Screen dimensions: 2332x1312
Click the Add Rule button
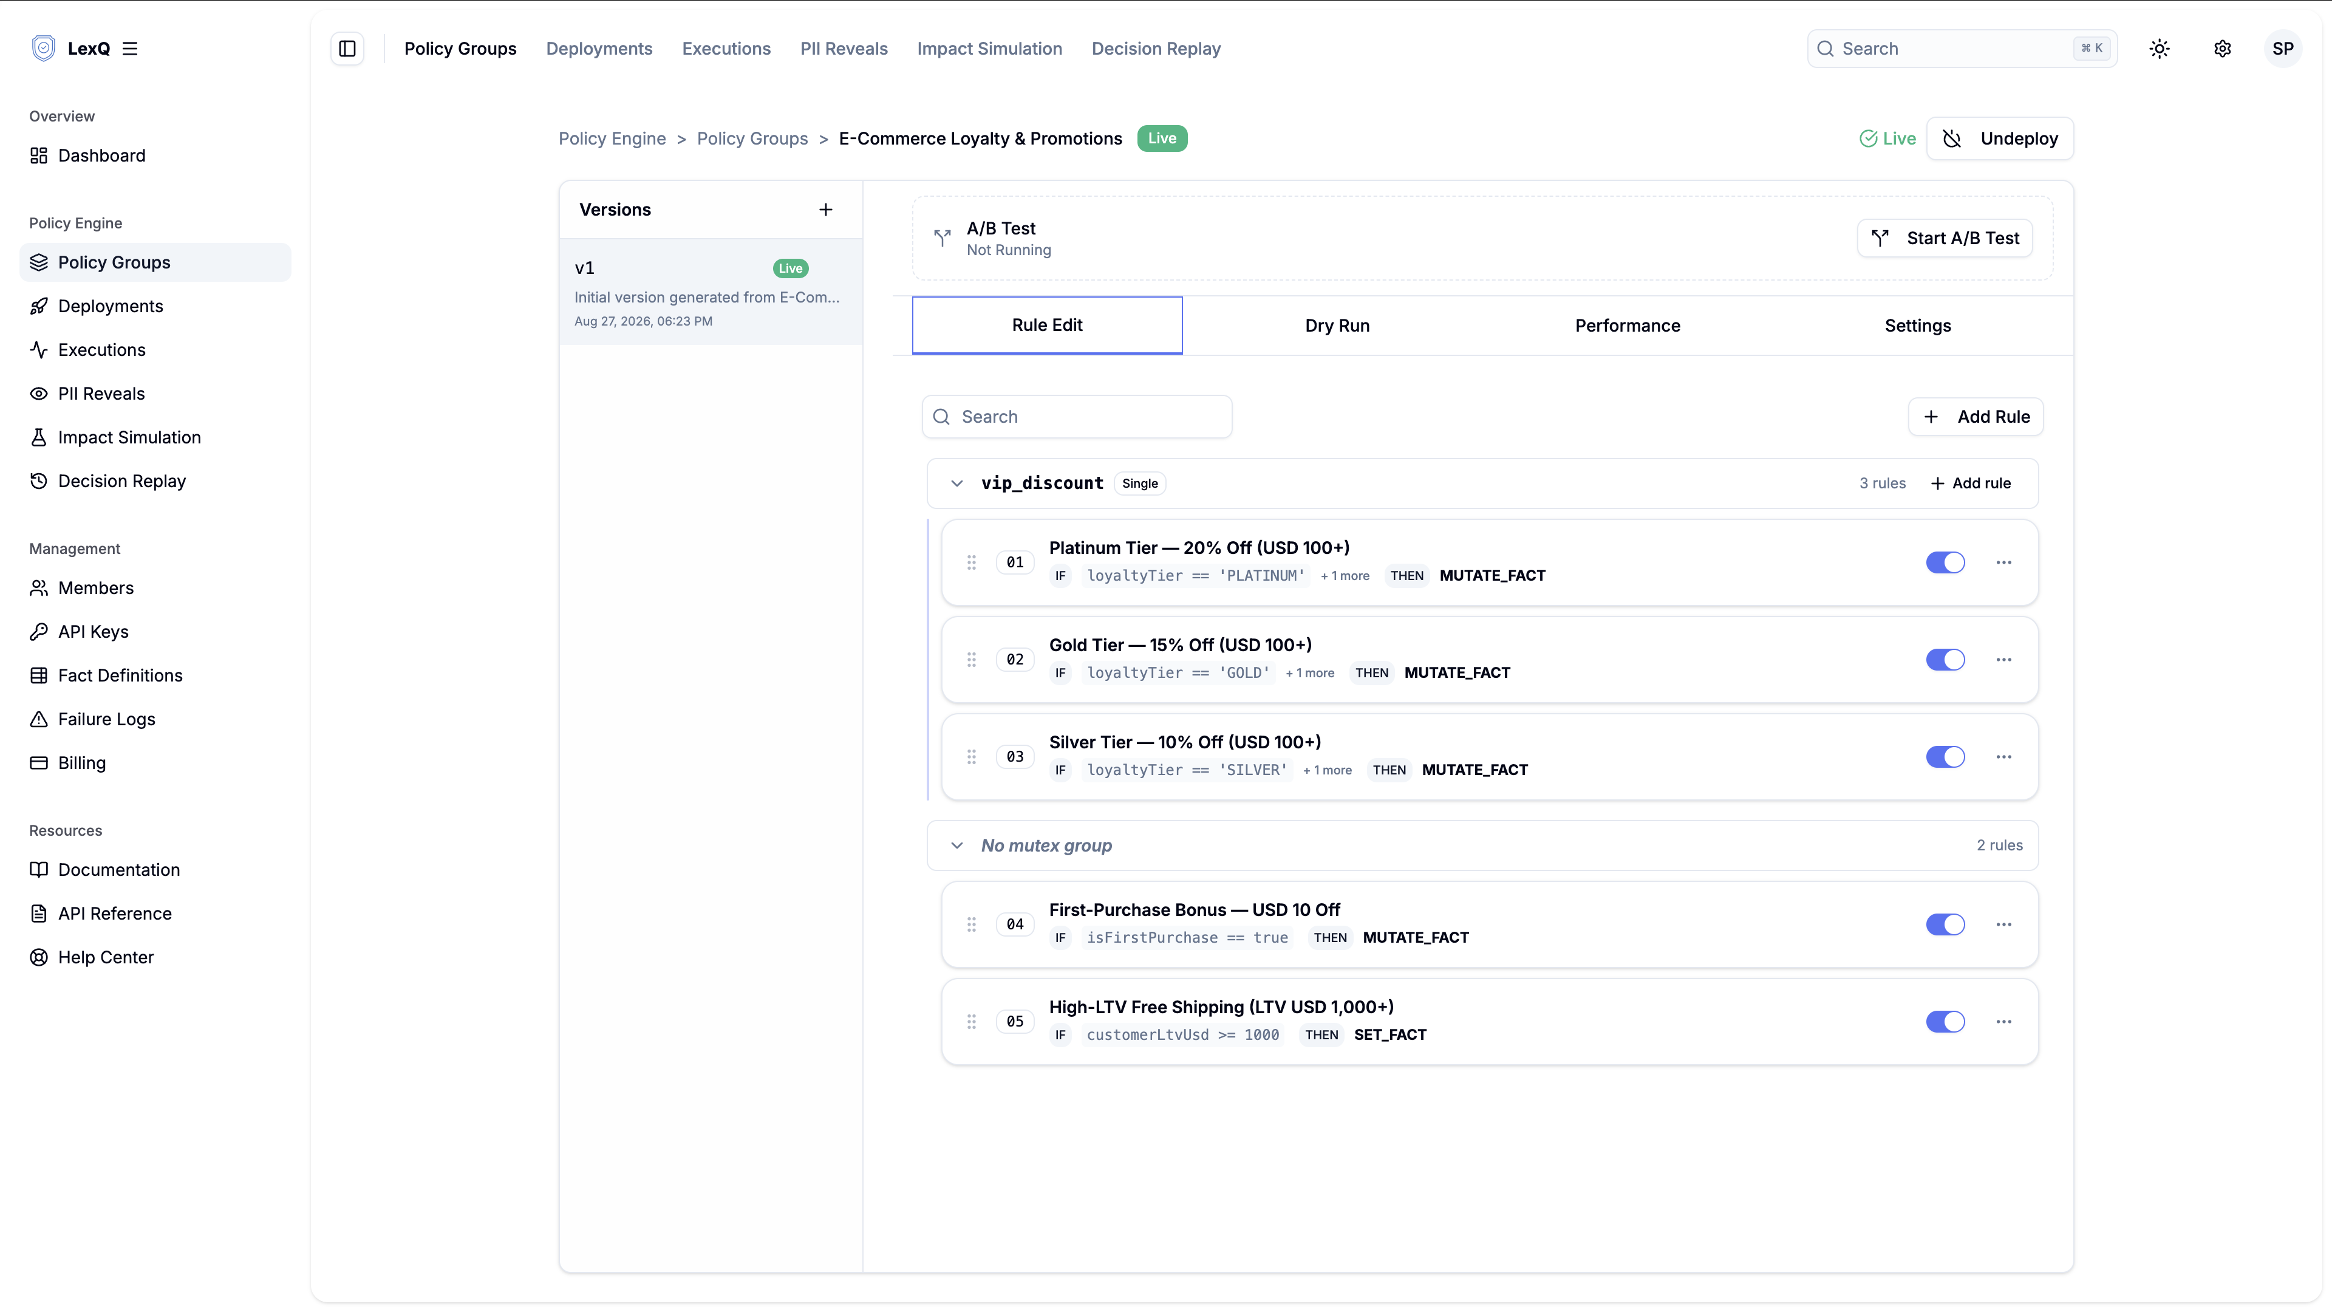[x=1976, y=417]
